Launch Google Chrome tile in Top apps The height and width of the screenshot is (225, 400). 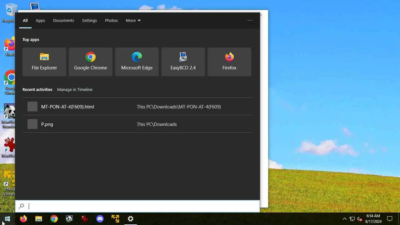click(x=91, y=62)
